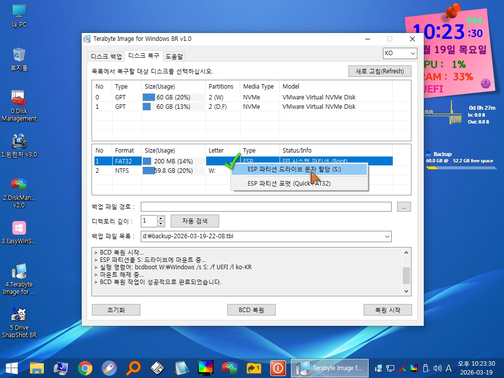This screenshot has height=378, width=504.
Task: Increase the 디렉토리 깊이 spinner value
Action: 161,219
